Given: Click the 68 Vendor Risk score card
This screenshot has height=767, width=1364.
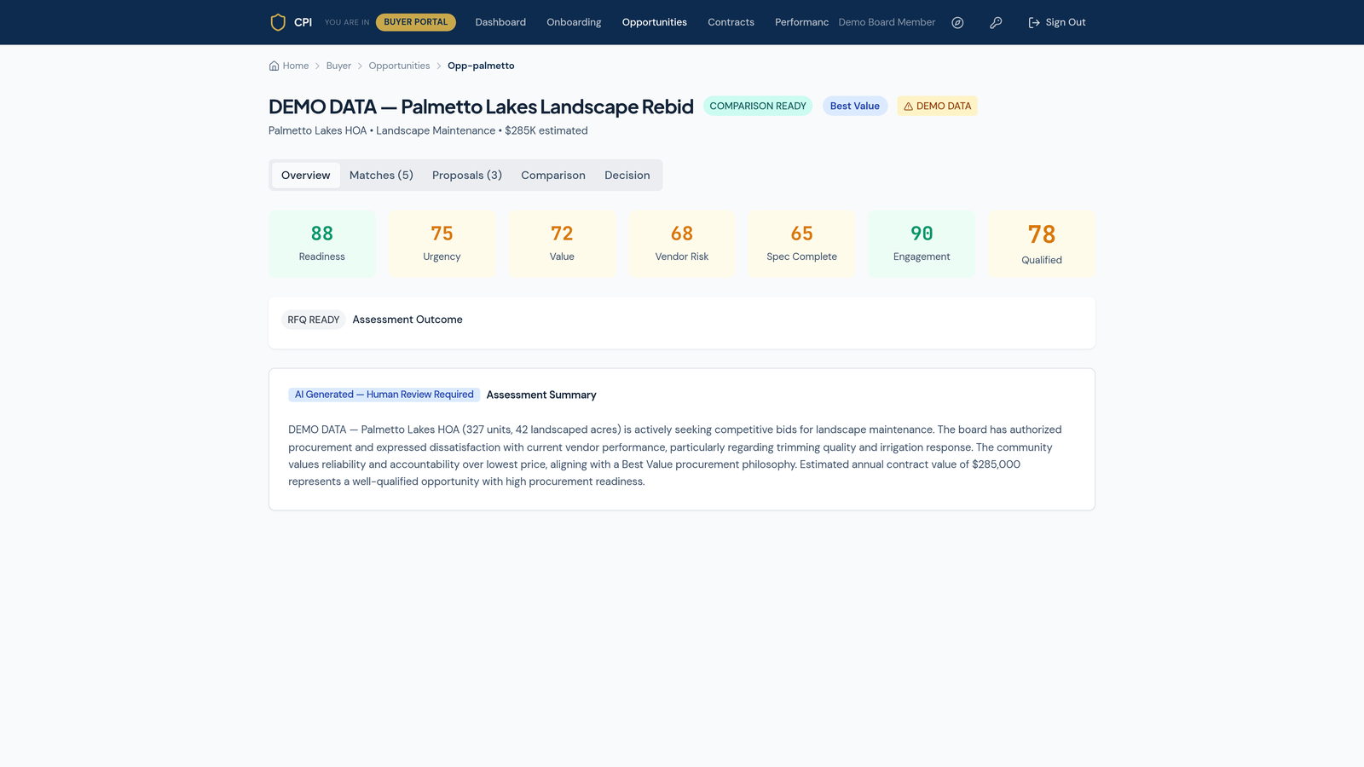Looking at the screenshot, I should point(682,244).
